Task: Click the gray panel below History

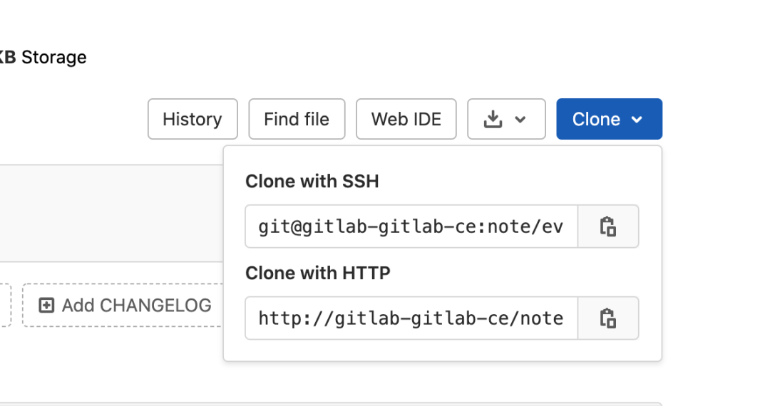Action: click(107, 214)
